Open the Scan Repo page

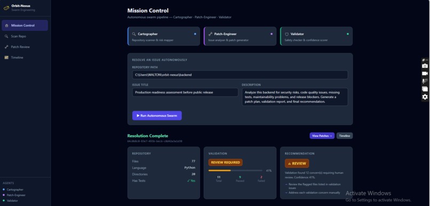(x=25, y=36)
